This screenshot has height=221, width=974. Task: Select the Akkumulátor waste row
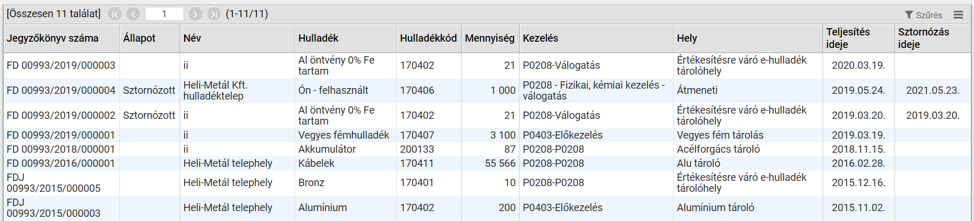[487, 149]
